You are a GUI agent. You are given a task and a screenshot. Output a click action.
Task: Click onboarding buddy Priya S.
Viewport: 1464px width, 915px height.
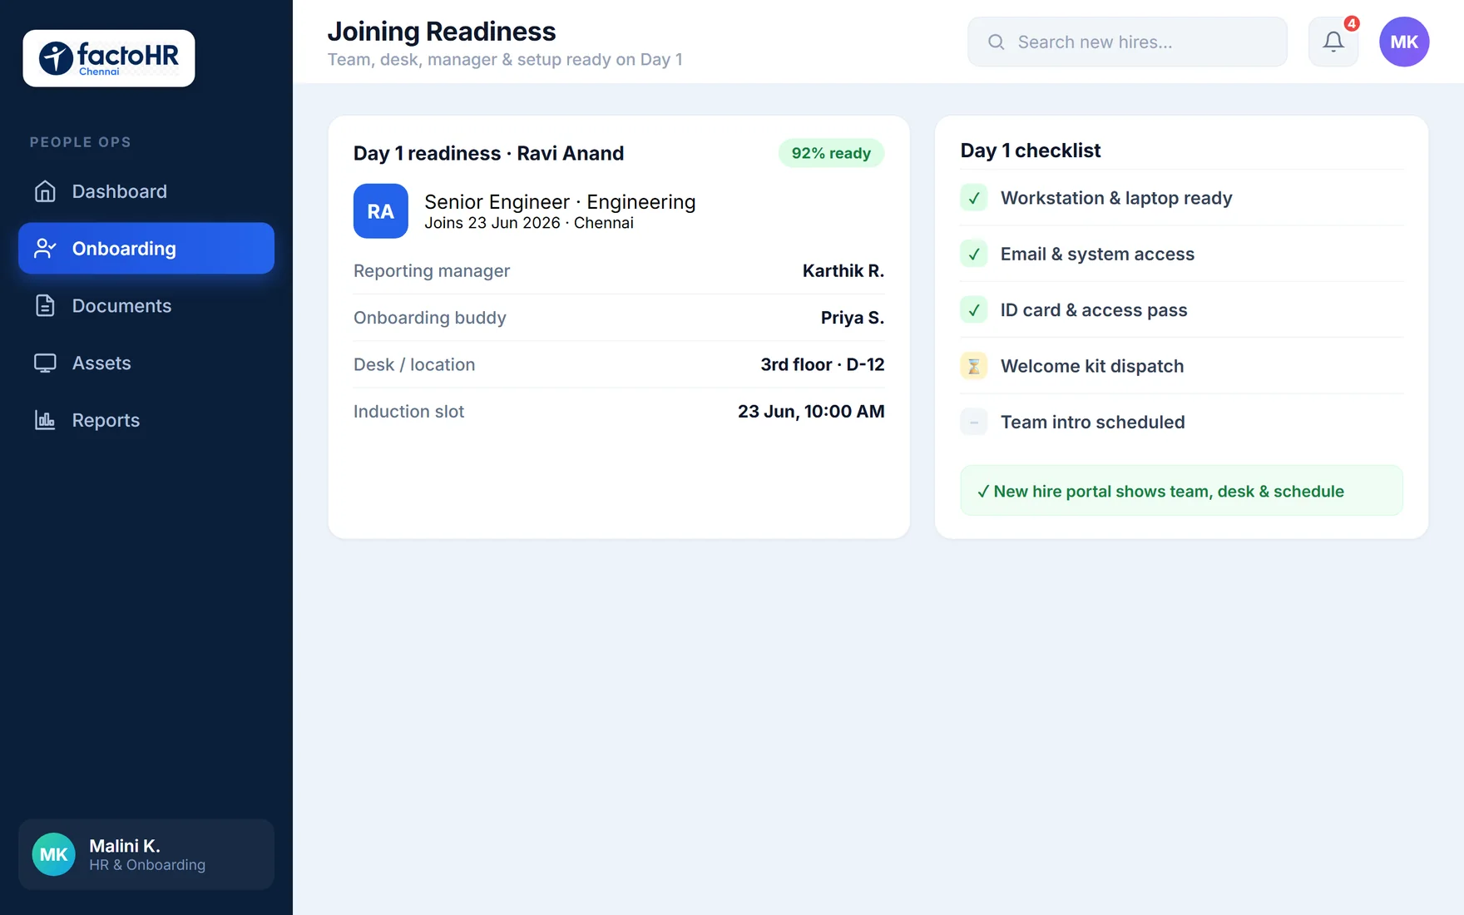pyautogui.click(x=853, y=318)
